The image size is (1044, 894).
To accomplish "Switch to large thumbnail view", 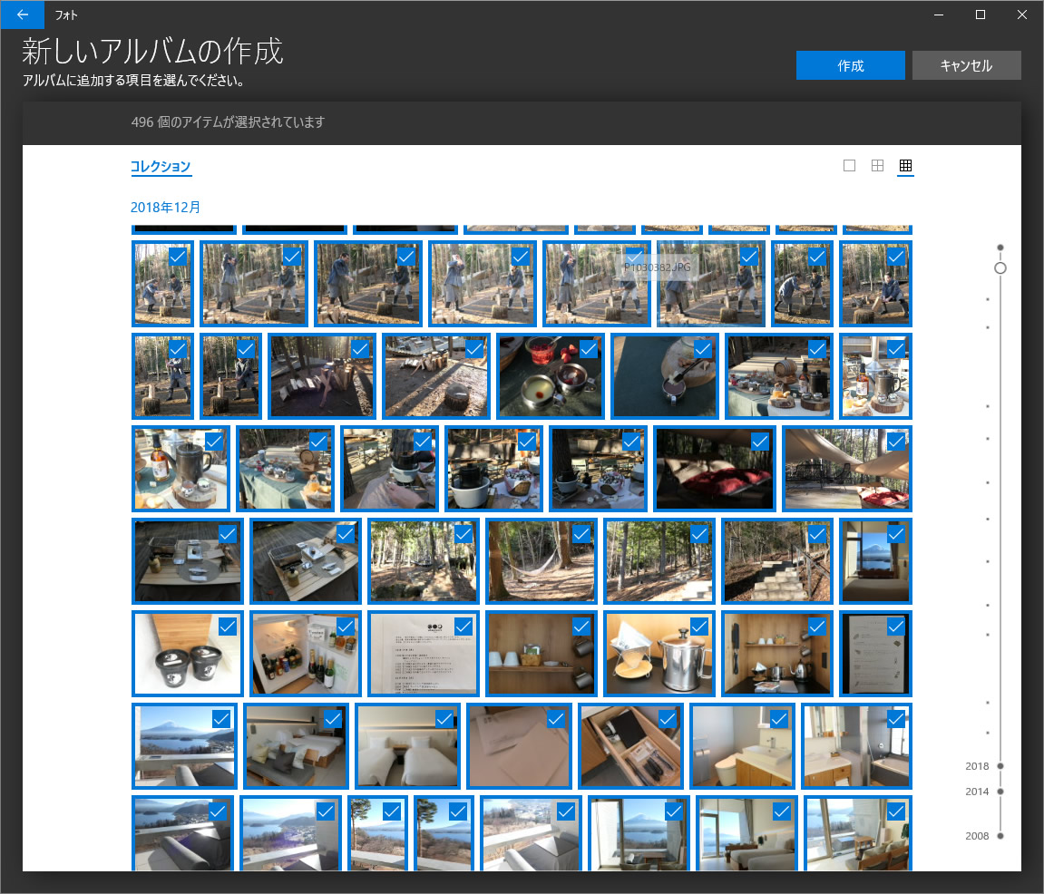I will [849, 166].
